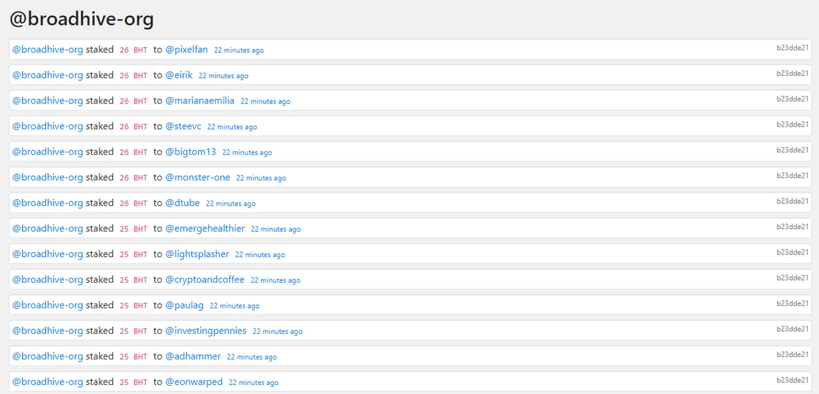The image size is (819, 394).
Task: Click the 25 BHT amount in emergehealthier row
Action: [133, 229]
